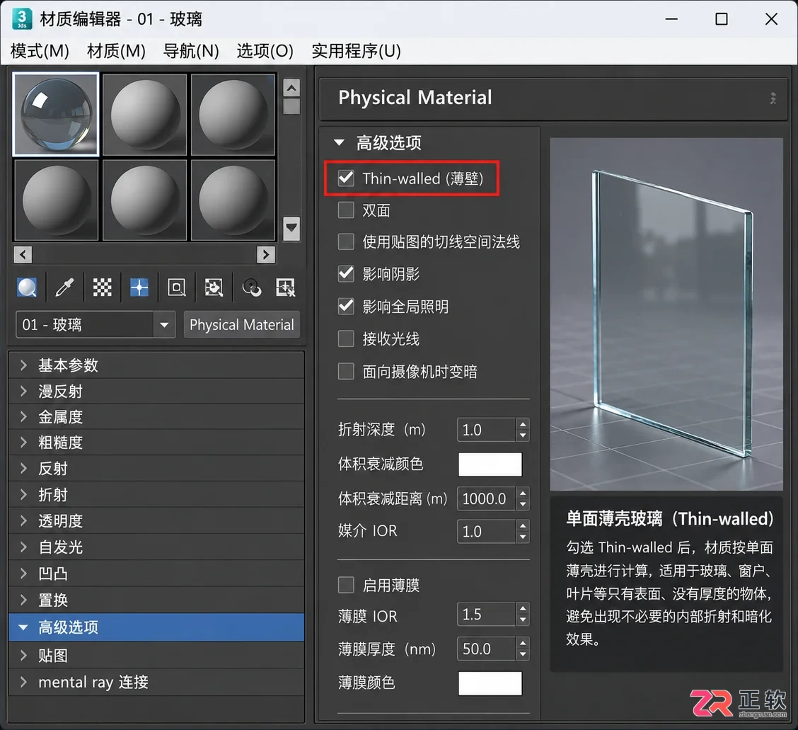This screenshot has width=798, height=730.
Task: Expand the mental ray 连接 rollout
Action: (156, 682)
